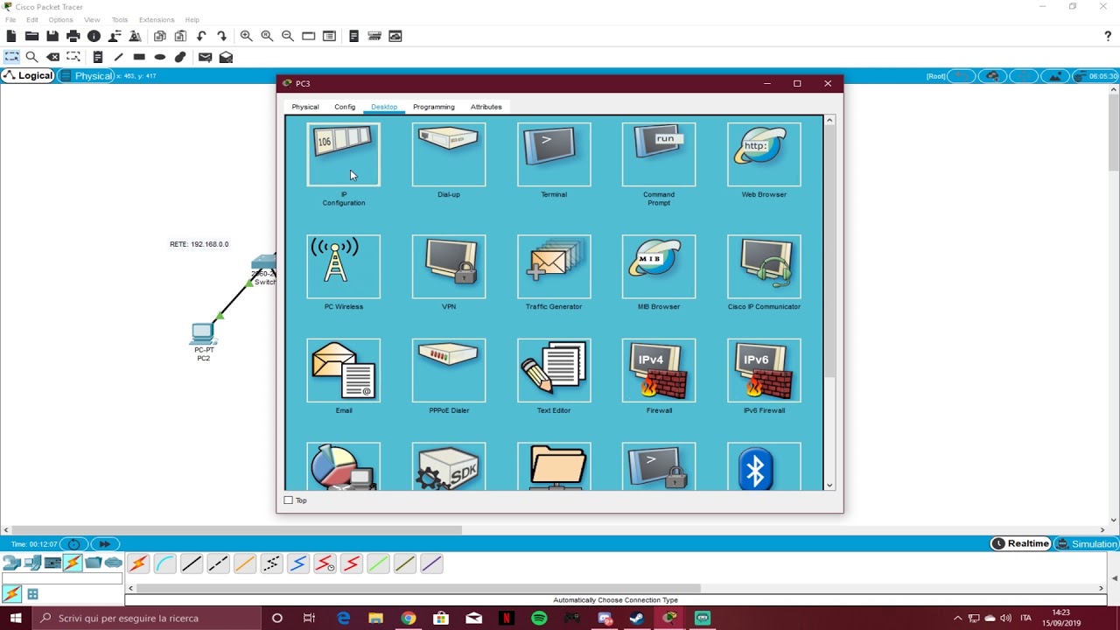Open the Extensions menu
1120x630 pixels.
tap(157, 19)
